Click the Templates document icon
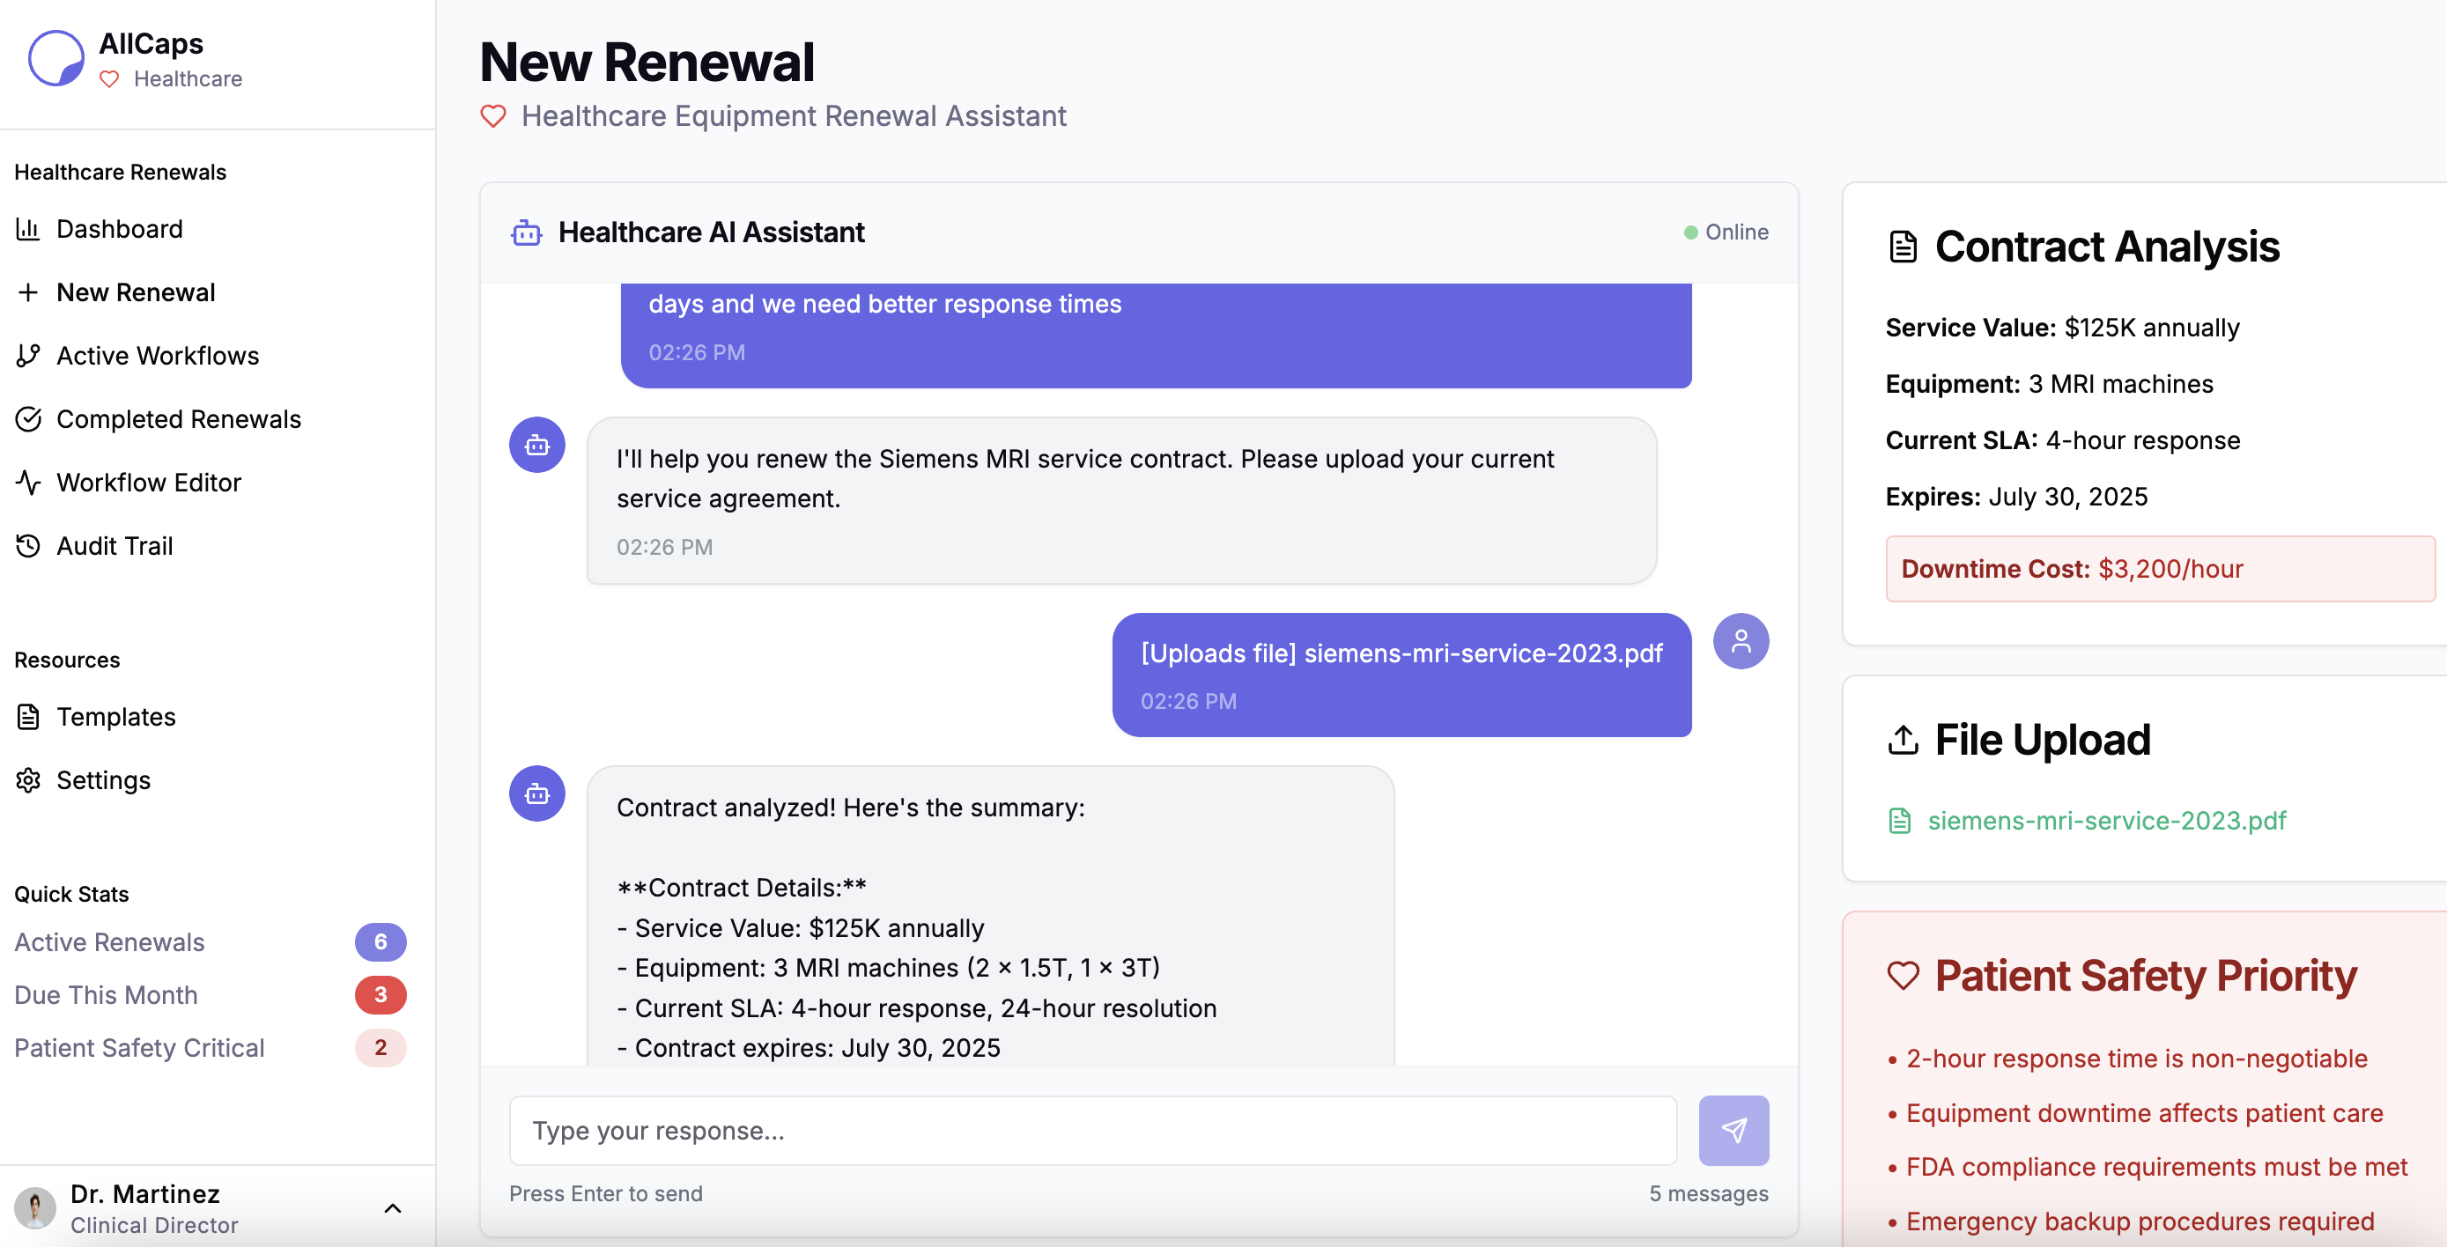Screen dimensions: 2447x1247 pos(28,716)
